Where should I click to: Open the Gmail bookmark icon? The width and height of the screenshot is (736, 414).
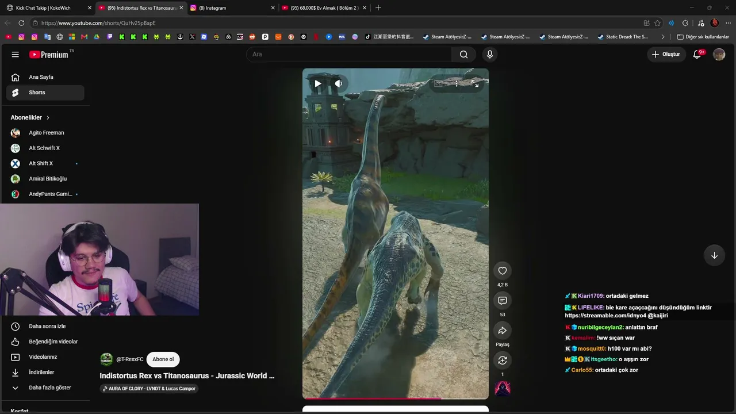(x=84, y=37)
